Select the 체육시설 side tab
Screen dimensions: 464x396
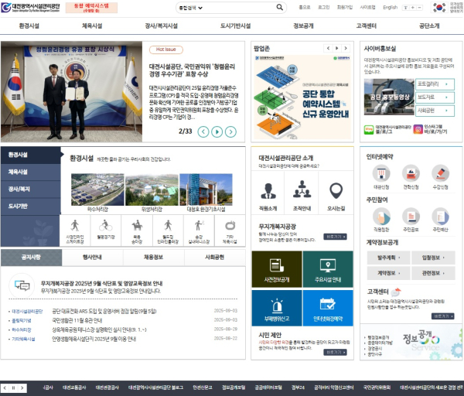(x=31, y=172)
